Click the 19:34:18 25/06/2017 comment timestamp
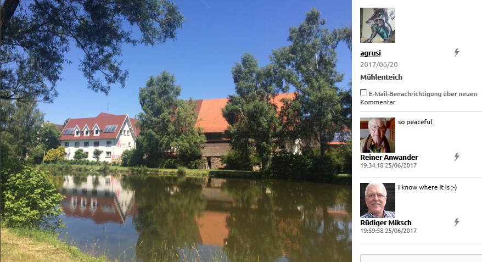 [389, 165]
